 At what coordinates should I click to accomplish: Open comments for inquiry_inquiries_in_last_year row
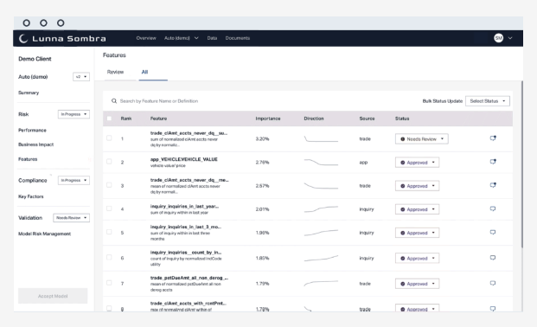(493, 208)
